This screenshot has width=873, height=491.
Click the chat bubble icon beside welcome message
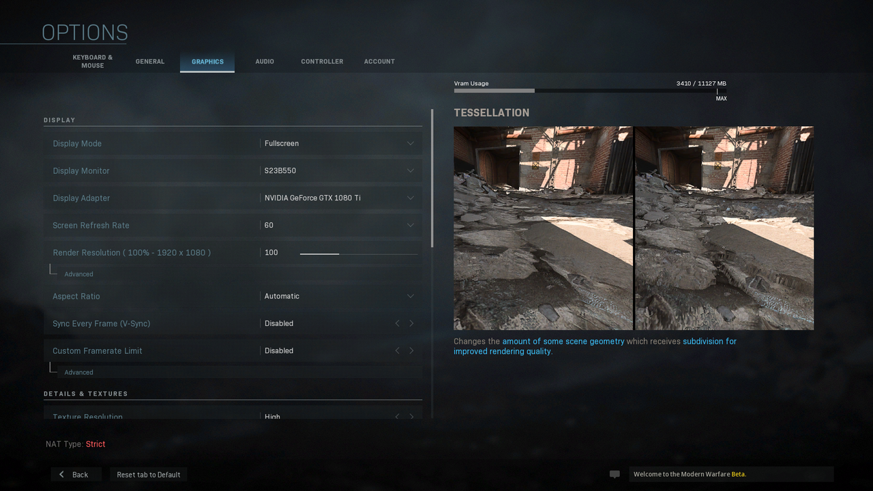[615, 475]
